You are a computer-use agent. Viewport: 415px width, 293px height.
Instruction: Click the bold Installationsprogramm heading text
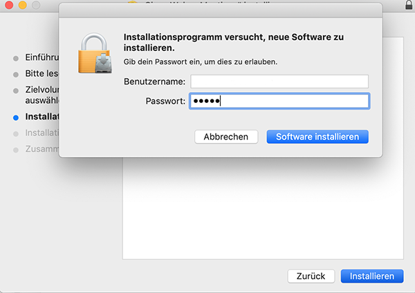pyautogui.click(x=233, y=42)
